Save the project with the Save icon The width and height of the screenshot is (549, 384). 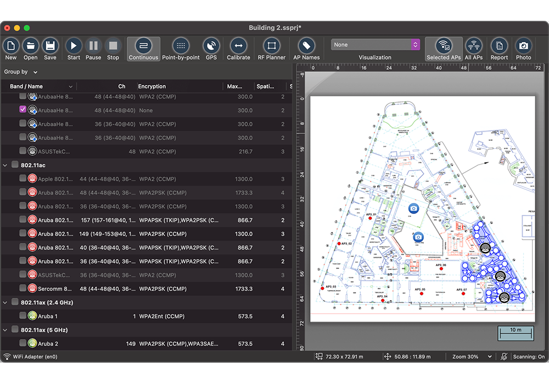point(50,46)
